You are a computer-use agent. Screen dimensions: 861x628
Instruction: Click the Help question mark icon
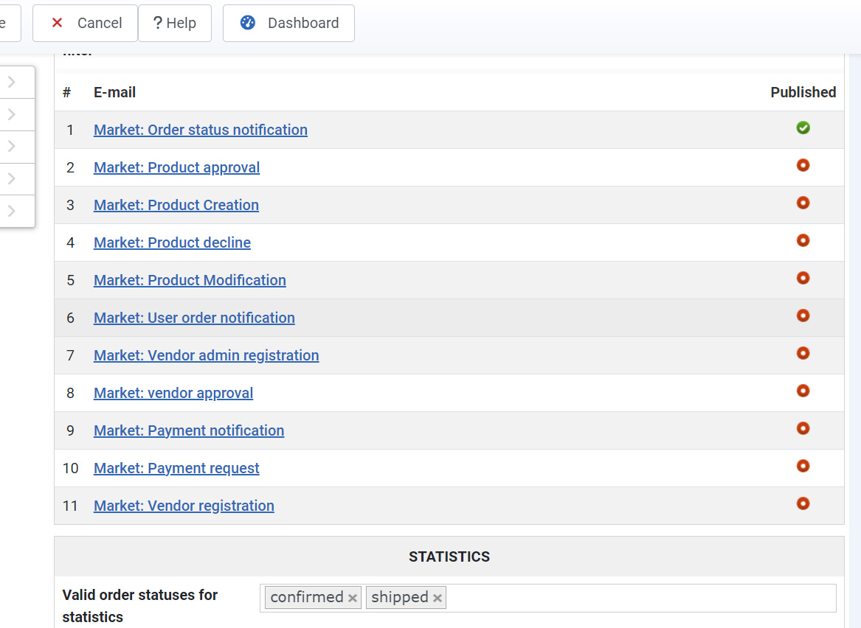tap(157, 23)
